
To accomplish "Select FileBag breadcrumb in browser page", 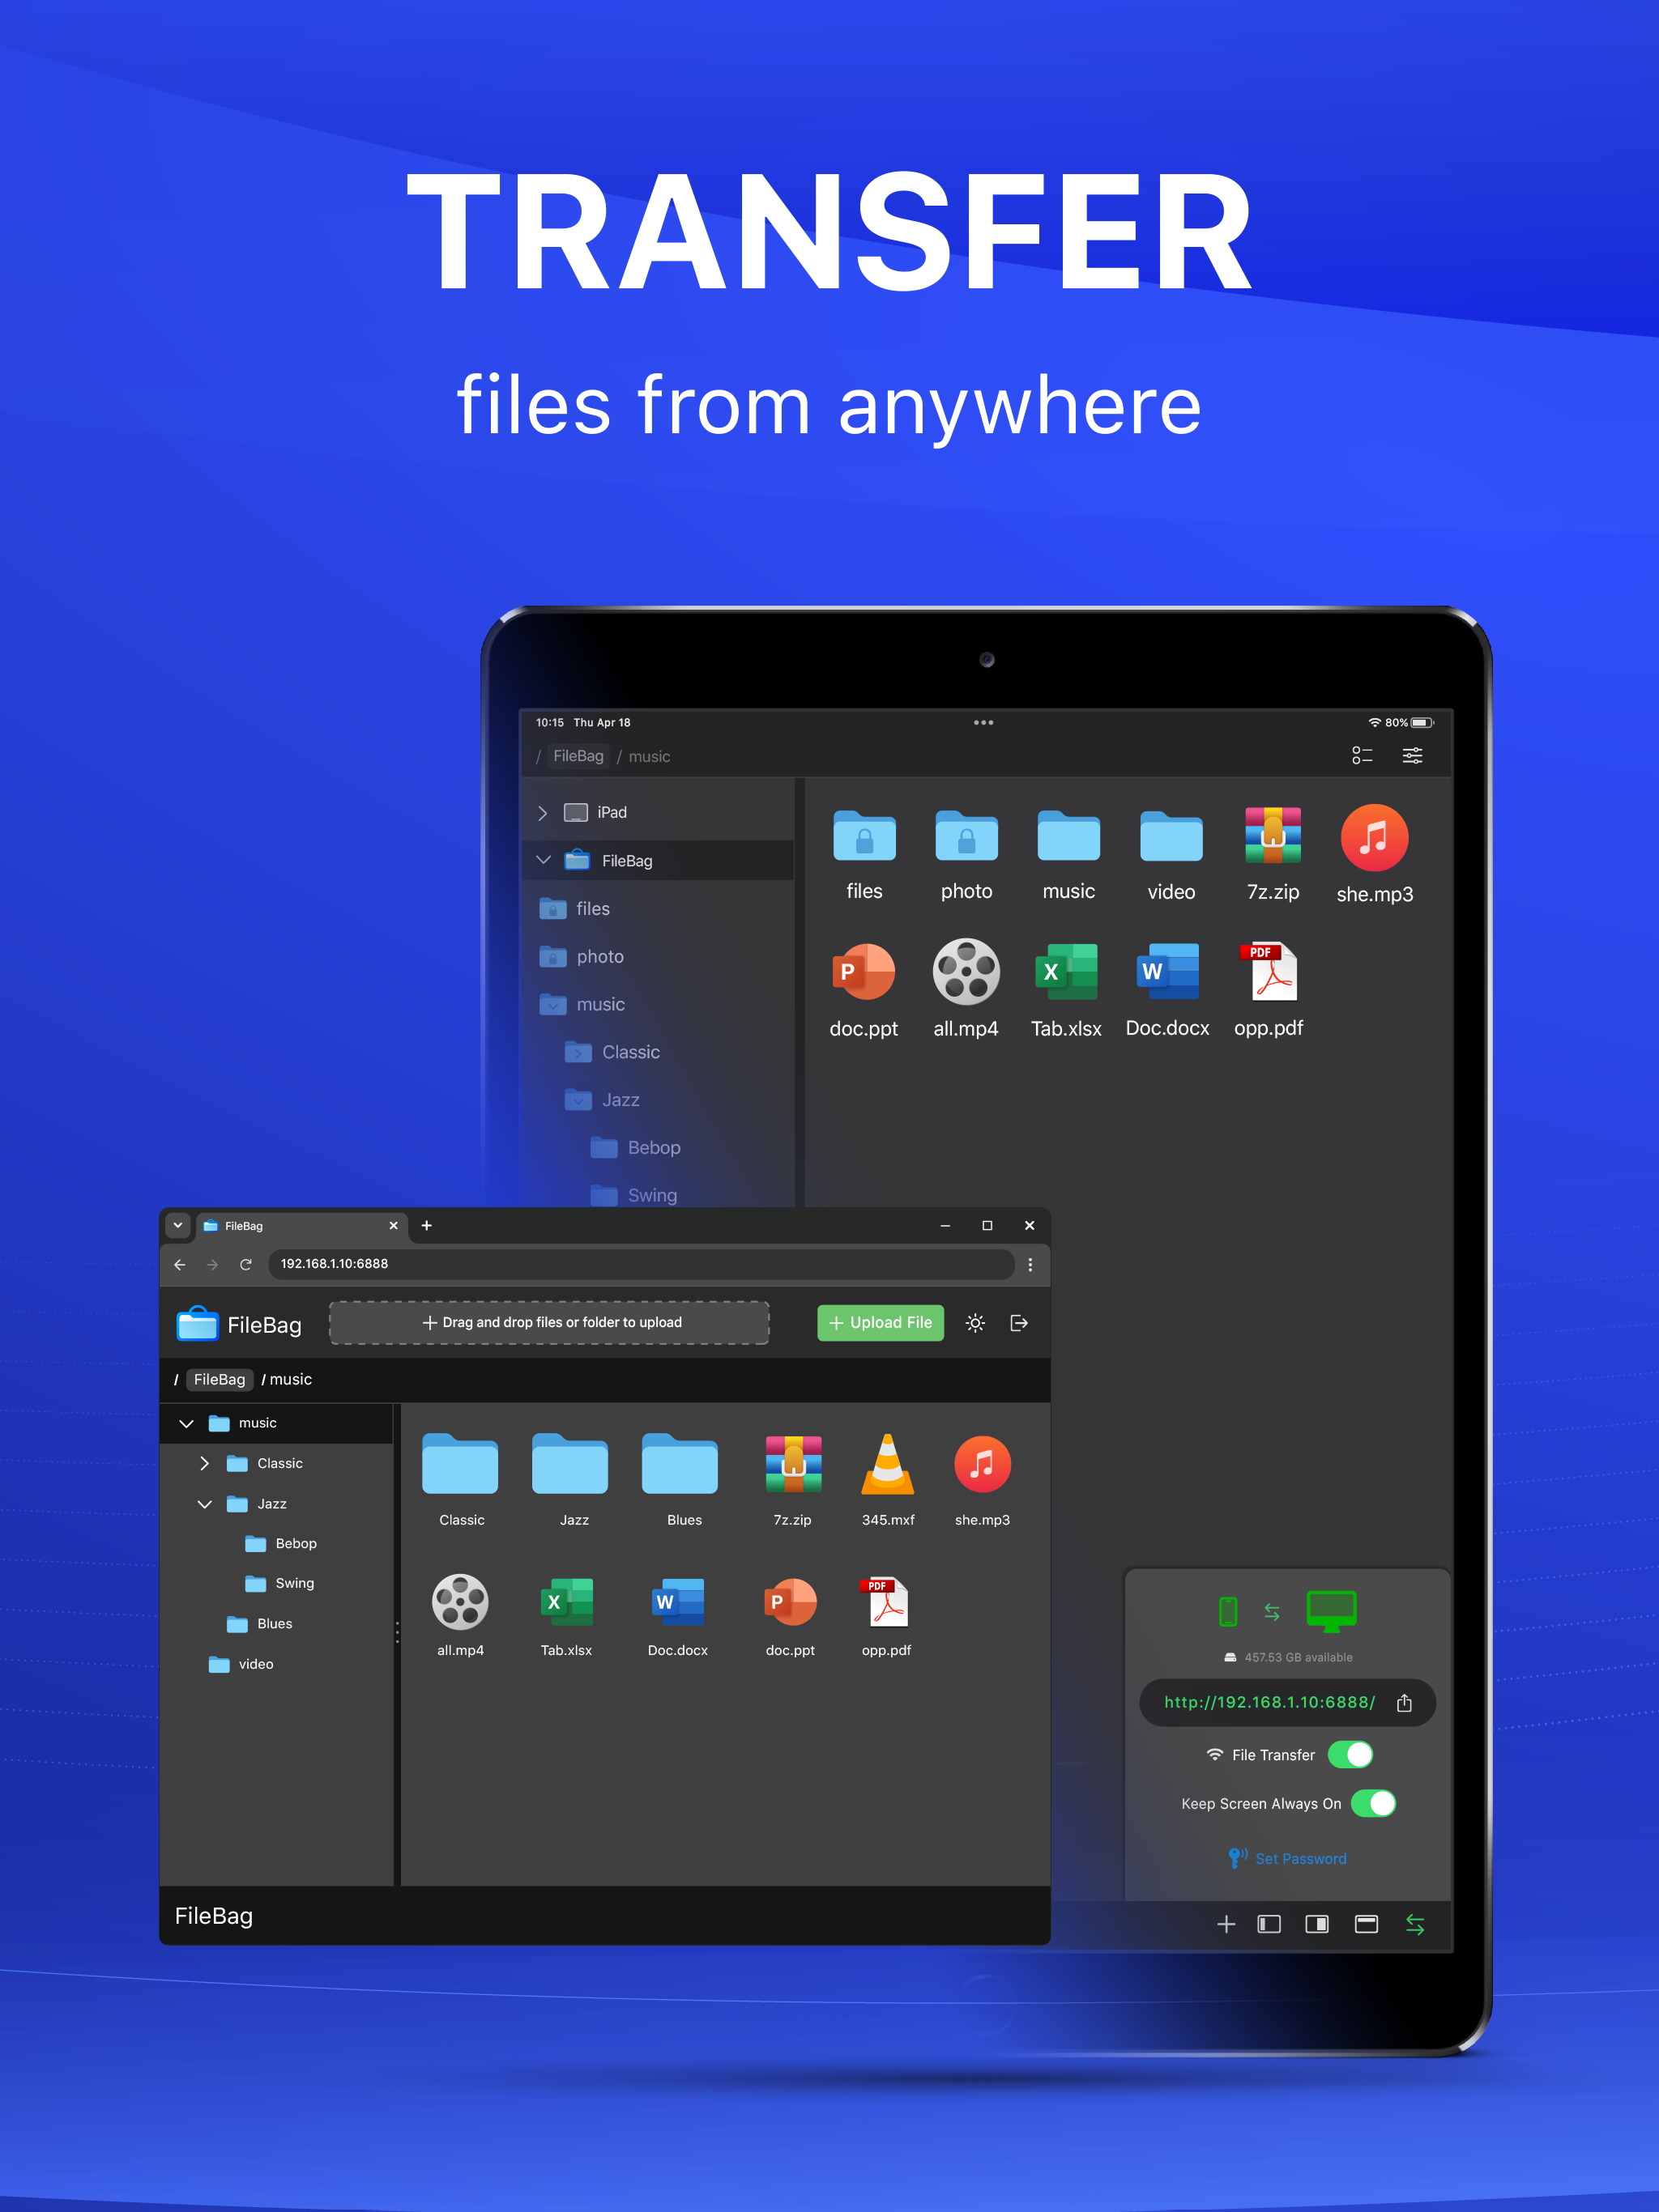I will (x=220, y=1380).
